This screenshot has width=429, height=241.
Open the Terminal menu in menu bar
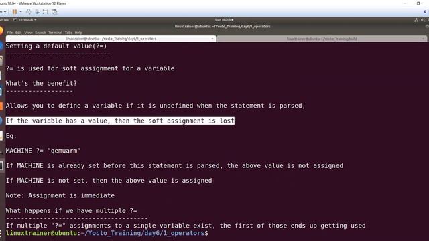coord(55,33)
